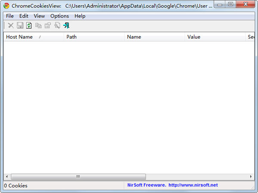Image resolution: width=258 pixels, height=193 pixels.
Task: Sort by the Path column header
Action: click(x=94, y=37)
